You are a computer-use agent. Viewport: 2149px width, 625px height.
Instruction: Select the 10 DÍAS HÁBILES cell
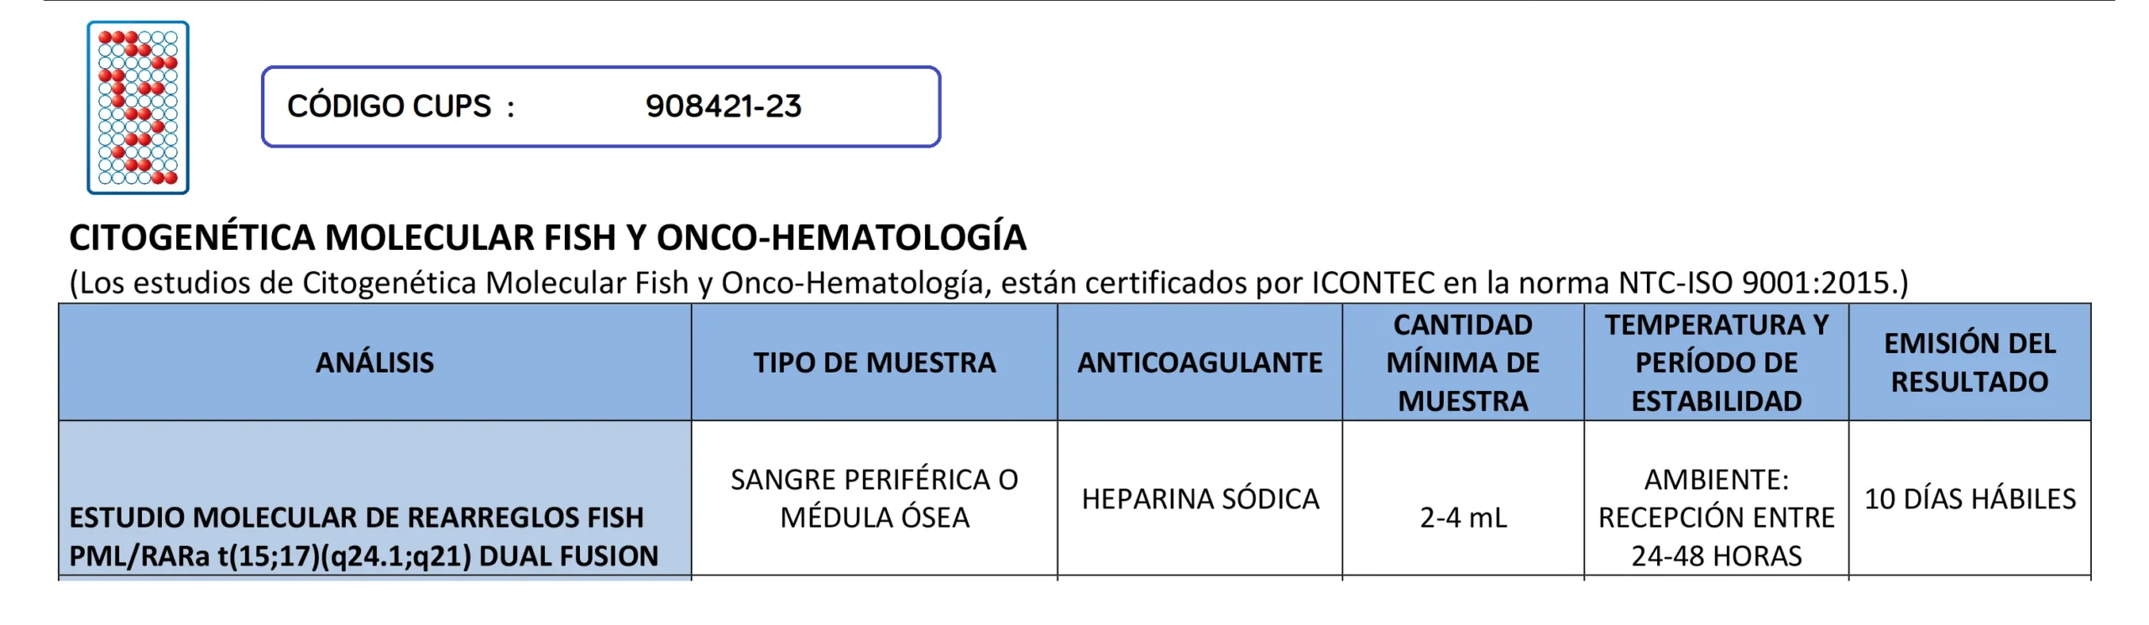coord(1969,499)
